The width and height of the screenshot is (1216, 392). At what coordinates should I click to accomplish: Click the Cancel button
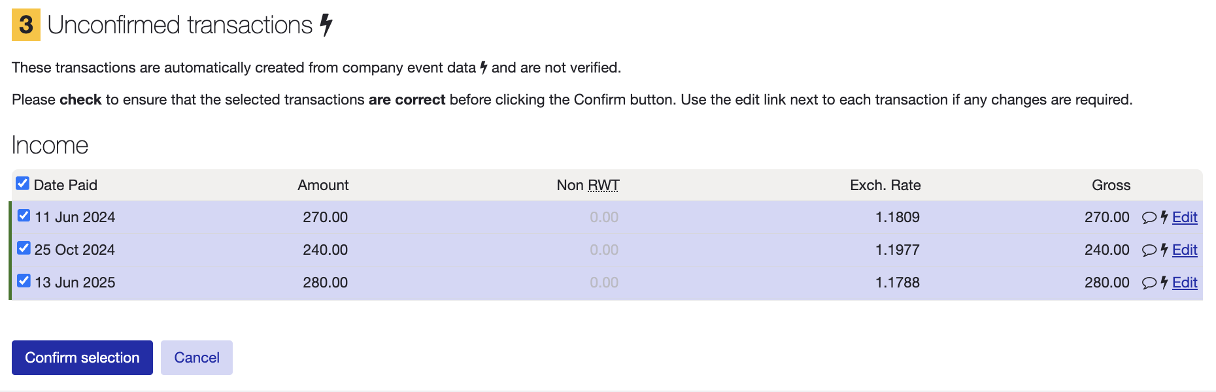pyautogui.click(x=197, y=357)
